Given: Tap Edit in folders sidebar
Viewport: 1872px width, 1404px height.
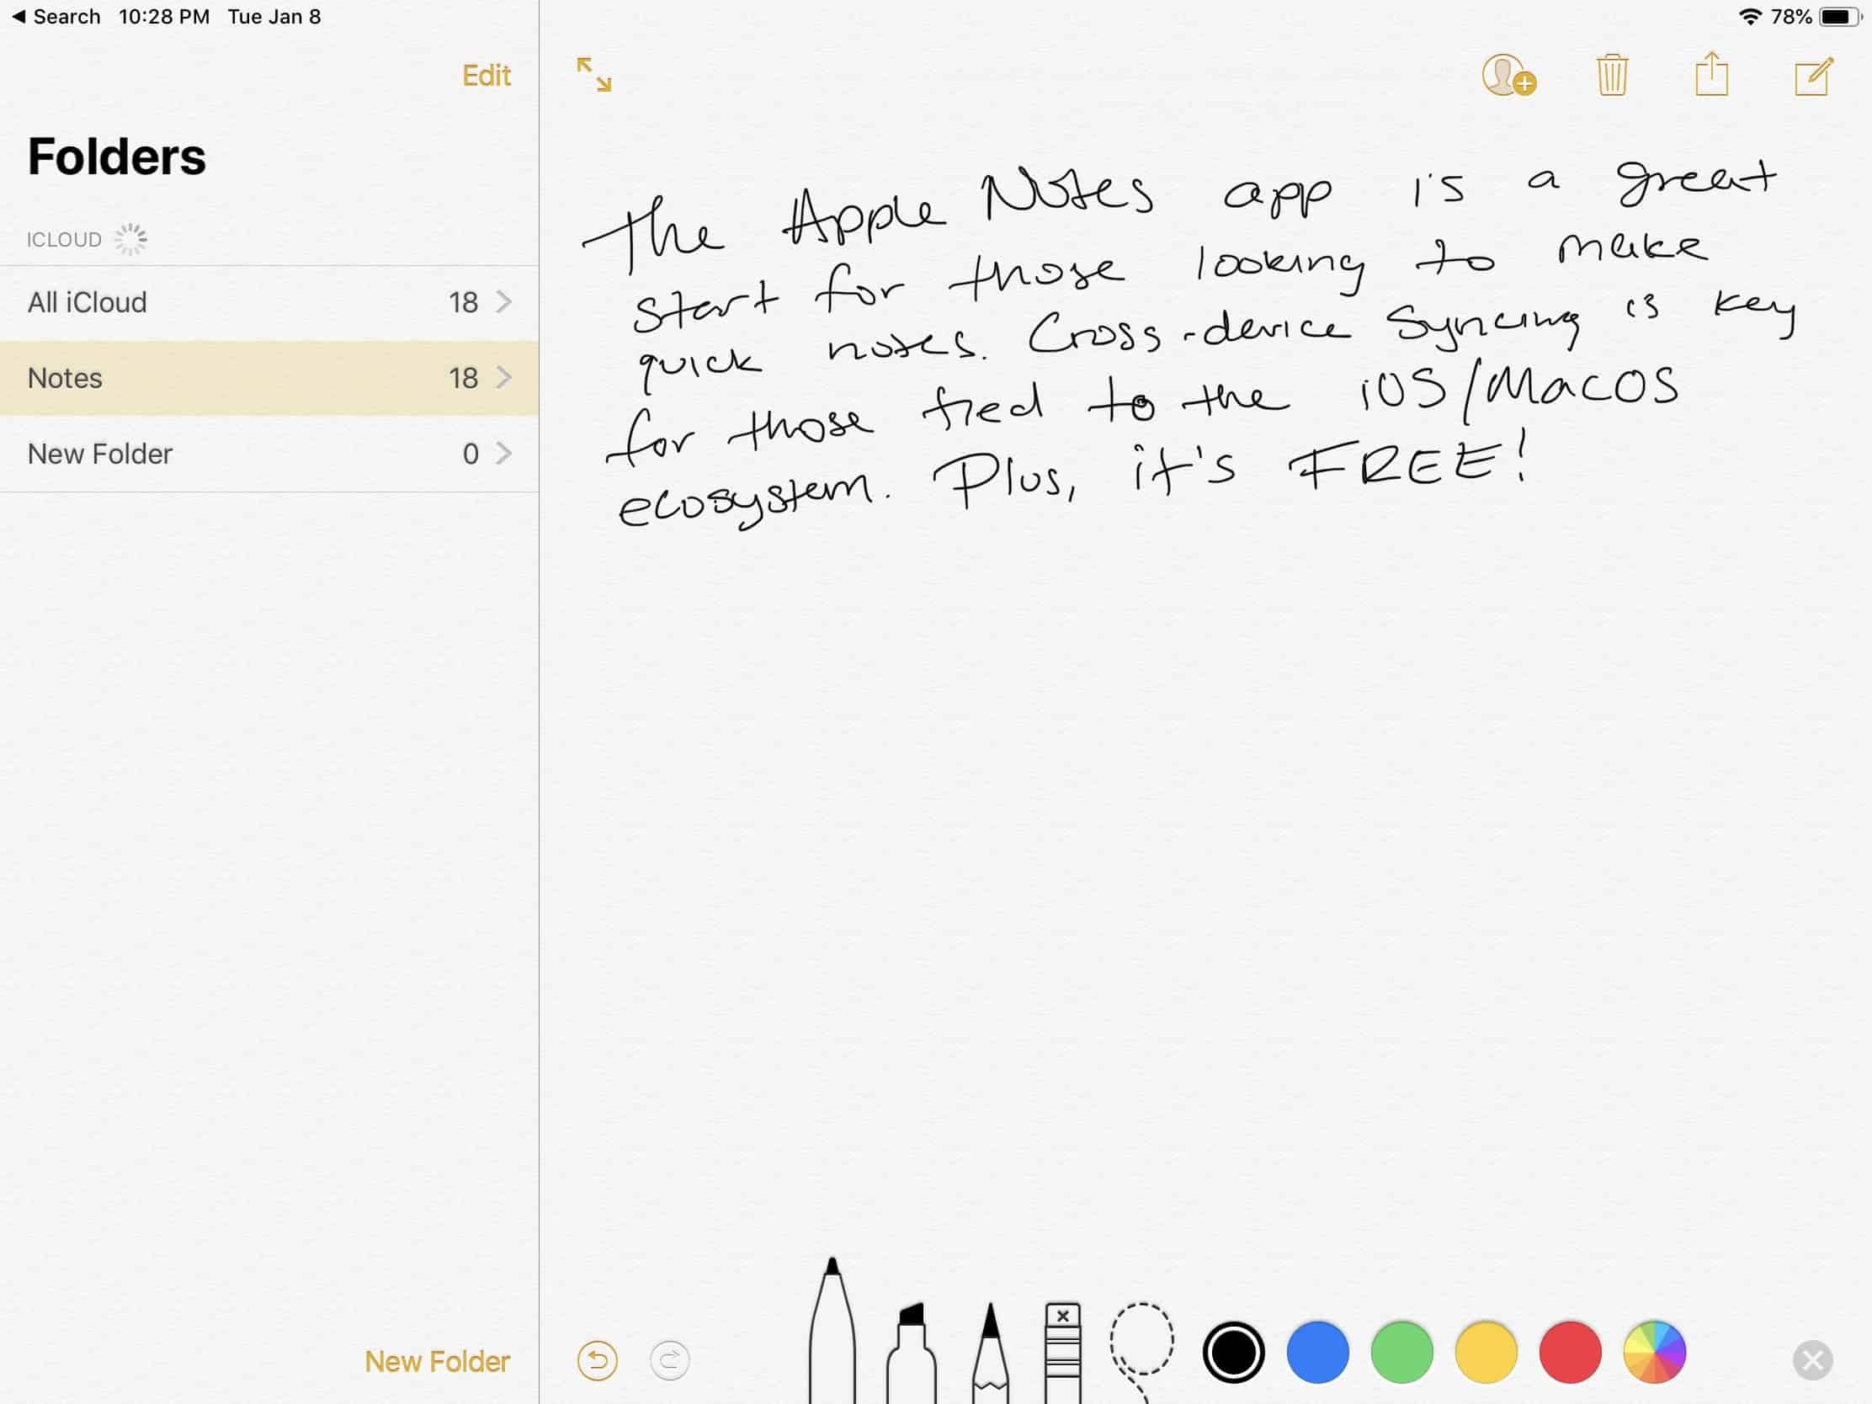Looking at the screenshot, I should pyautogui.click(x=486, y=76).
